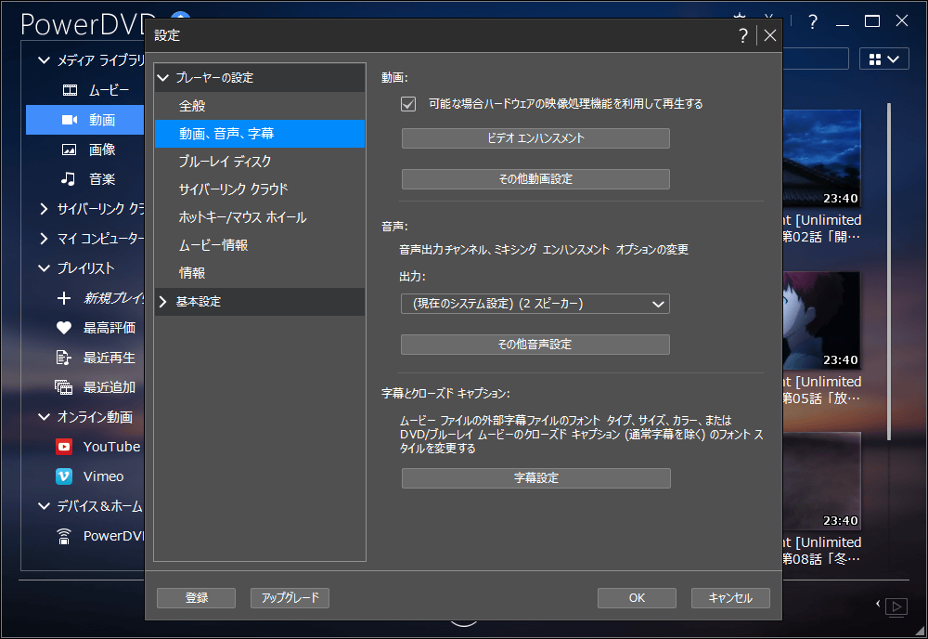
Task: Open 第02話 video thumbnail
Action: [x=821, y=158]
